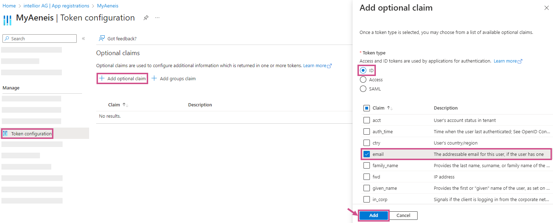Collapse the sidebar with double chevron icon

click(x=83, y=39)
